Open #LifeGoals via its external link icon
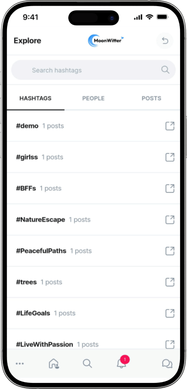The width and height of the screenshot is (187, 389). (x=170, y=313)
